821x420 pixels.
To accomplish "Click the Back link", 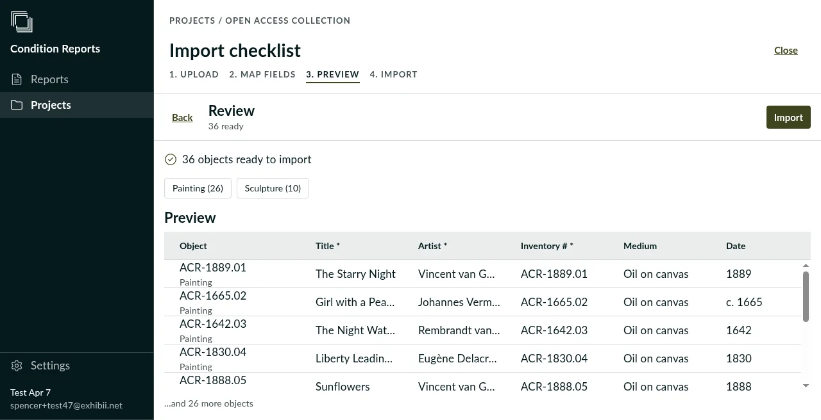I will click(x=182, y=117).
